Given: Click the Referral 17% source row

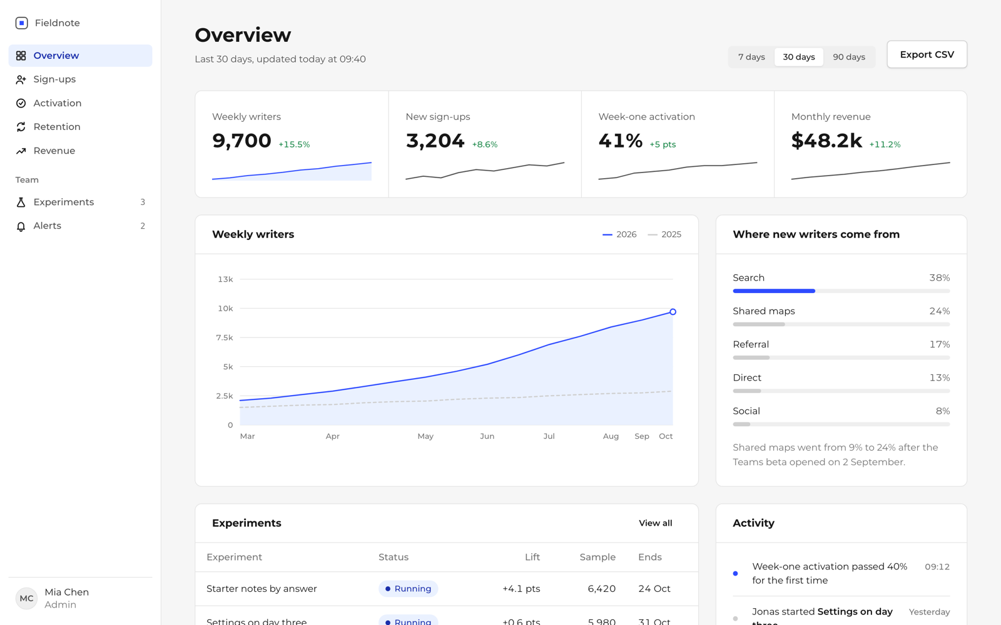Looking at the screenshot, I should [x=841, y=350].
